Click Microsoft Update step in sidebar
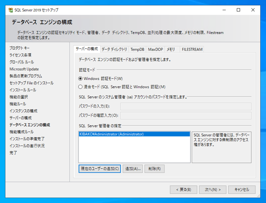Screen dimensions: 266x203 click(x=24, y=69)
